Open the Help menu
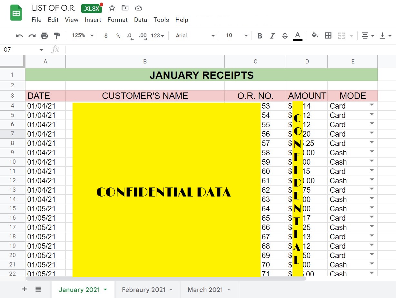Image resolution: width=396 pixels, height=298 pixels. 182,20
